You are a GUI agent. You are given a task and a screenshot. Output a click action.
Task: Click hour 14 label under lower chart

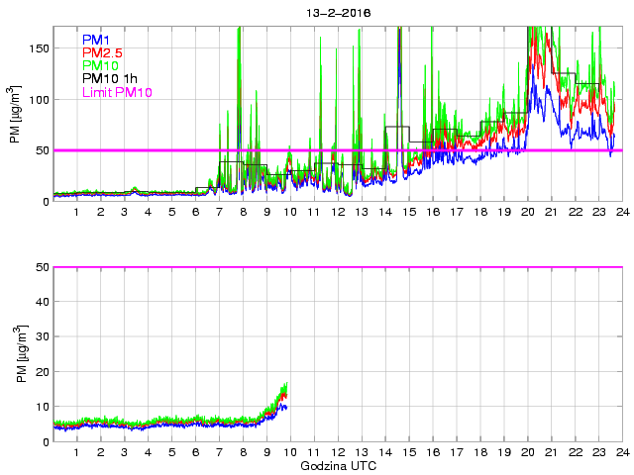pyautogui.click(x=385, y=452)
